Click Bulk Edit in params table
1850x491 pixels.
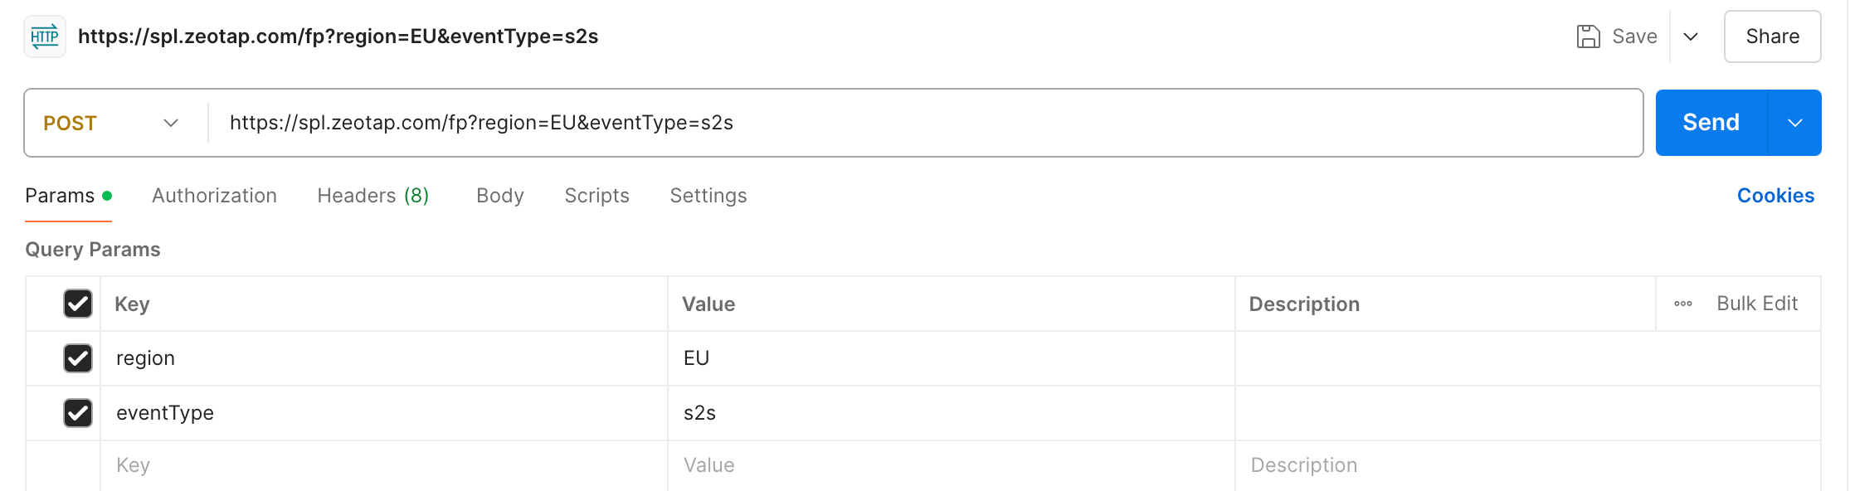[1757, 304]
